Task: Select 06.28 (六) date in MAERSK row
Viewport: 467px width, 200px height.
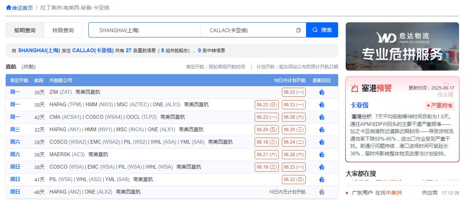Action: pyautogui.click(x=294, y=155)
